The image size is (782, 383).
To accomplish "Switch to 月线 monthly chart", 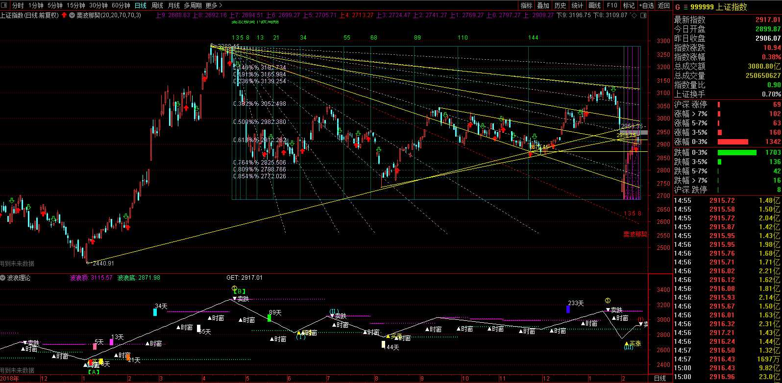I will click(x=173, y=5).
